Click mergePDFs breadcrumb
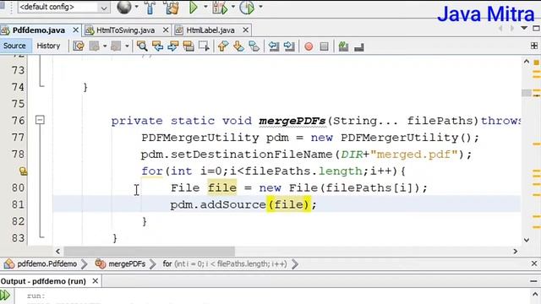Image resolution: width=541 pixels, height=304 pixels. coord(127,264)
